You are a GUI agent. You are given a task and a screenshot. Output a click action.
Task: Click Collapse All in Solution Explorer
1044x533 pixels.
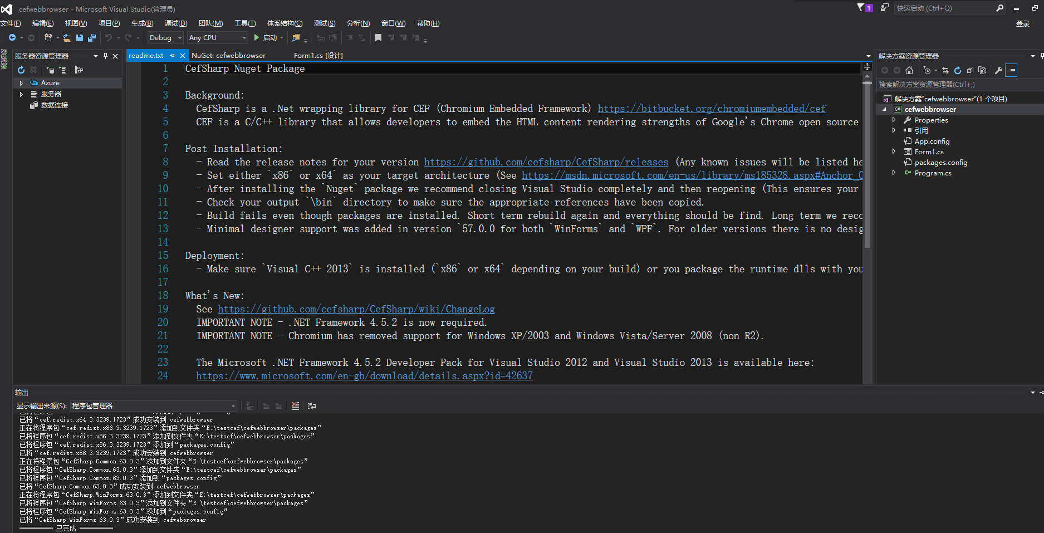click(x=970, y=70)
